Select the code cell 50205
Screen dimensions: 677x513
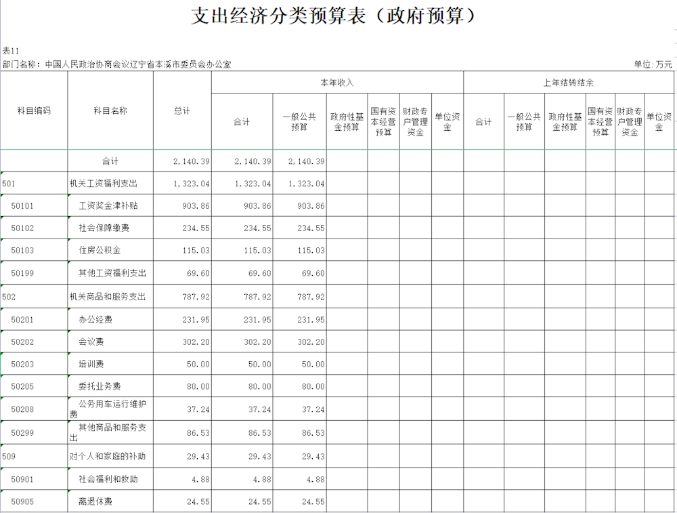(x=34, y=386)
